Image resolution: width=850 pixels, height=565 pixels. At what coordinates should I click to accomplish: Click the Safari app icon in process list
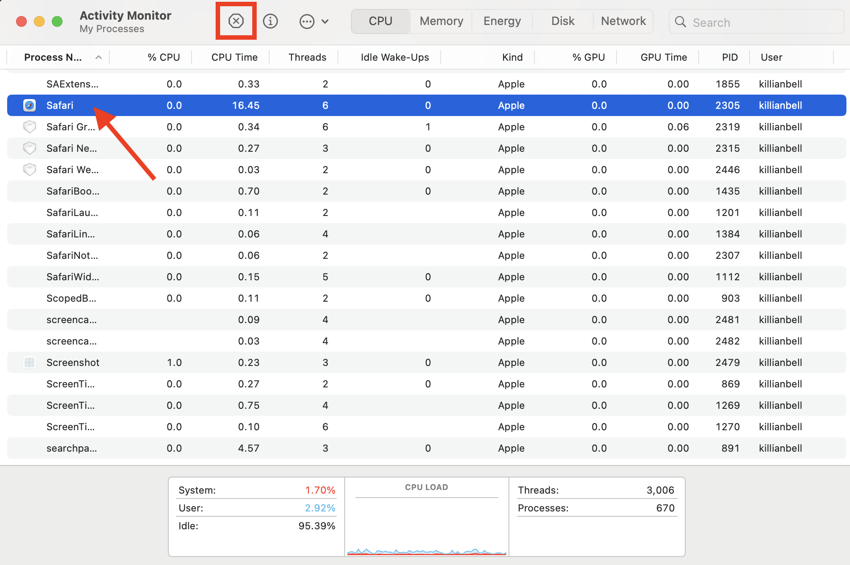point(29,105)
